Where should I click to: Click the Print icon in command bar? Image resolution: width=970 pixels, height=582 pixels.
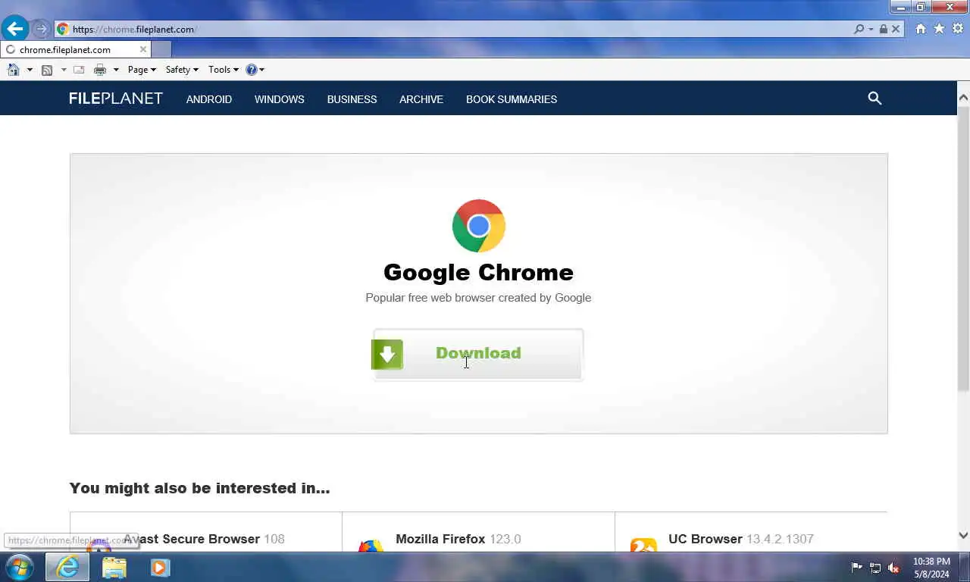(x=100, y=70)
